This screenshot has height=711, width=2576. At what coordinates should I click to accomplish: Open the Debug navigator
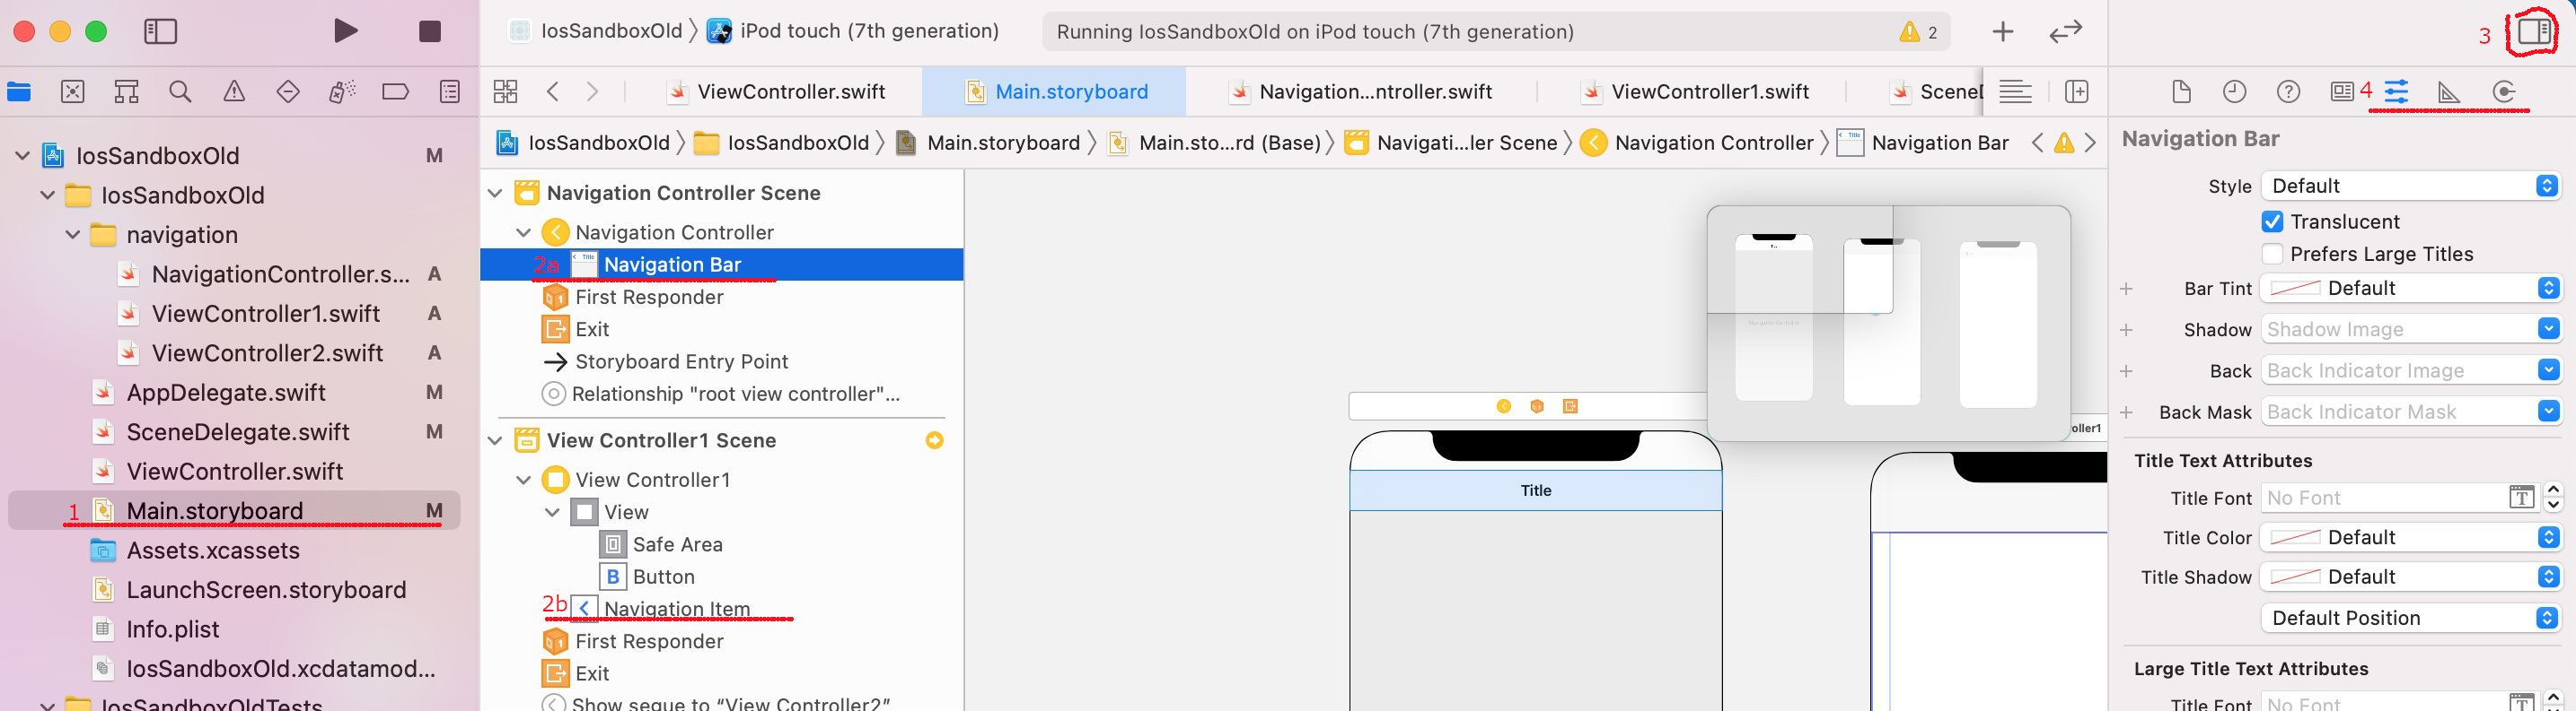click(x=342, y=91)
